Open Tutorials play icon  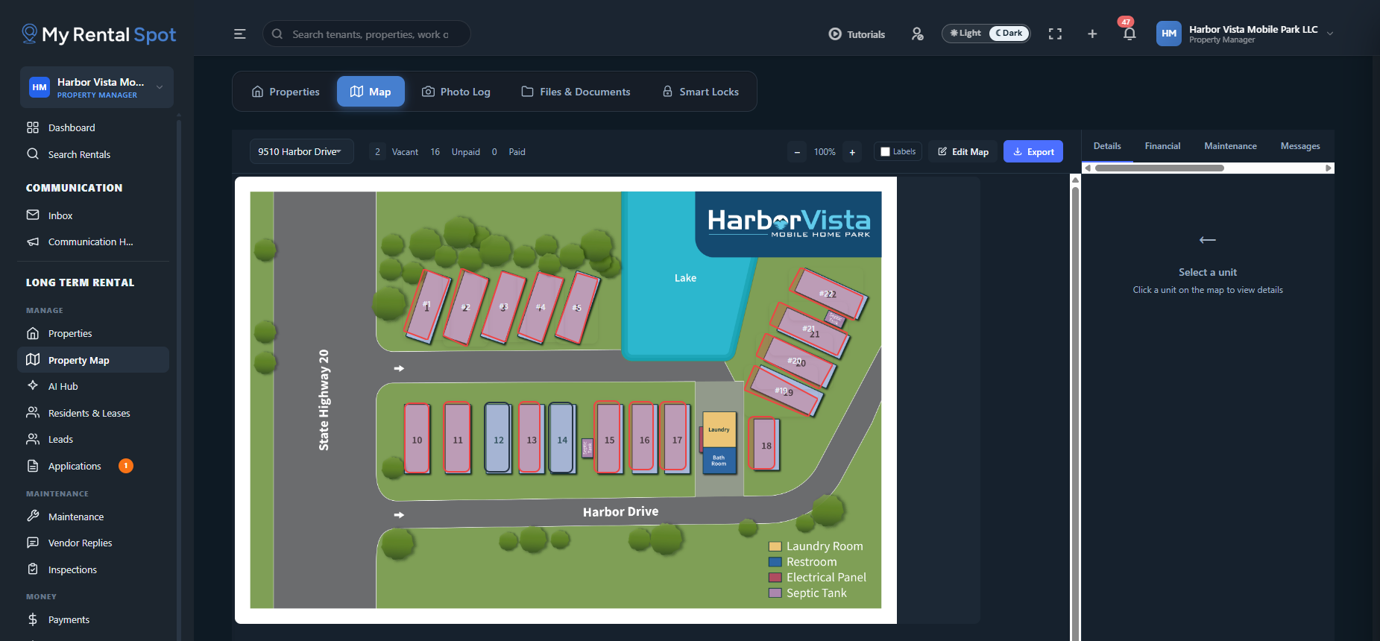[835, 34]
